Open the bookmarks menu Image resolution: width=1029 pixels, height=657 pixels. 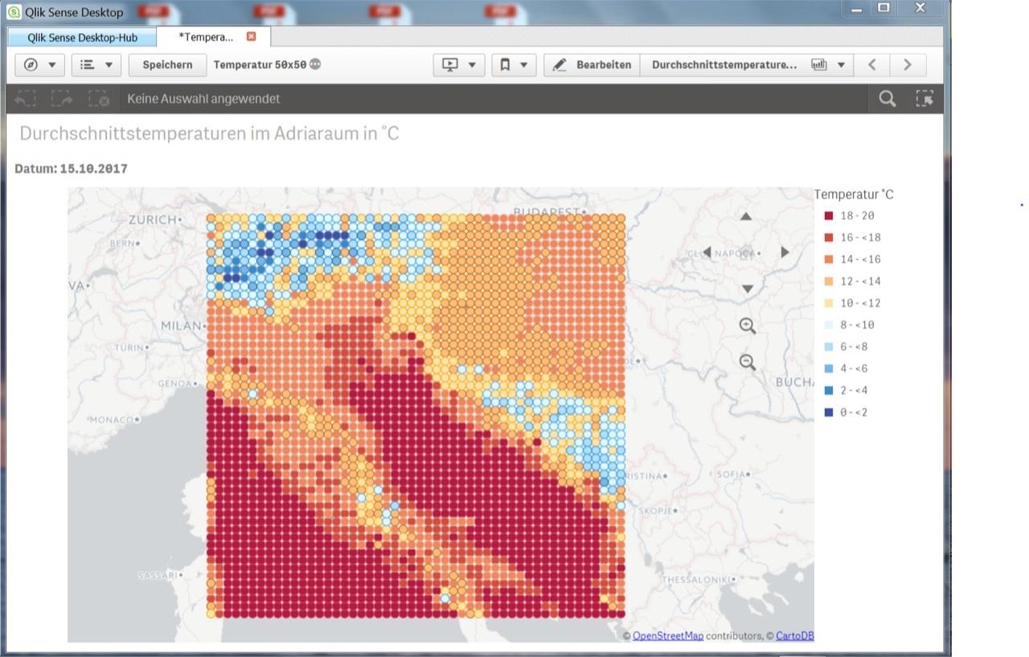tap(514, 65)
